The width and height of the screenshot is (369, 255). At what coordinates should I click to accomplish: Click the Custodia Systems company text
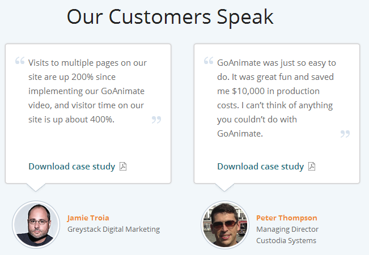click(286, 241)
